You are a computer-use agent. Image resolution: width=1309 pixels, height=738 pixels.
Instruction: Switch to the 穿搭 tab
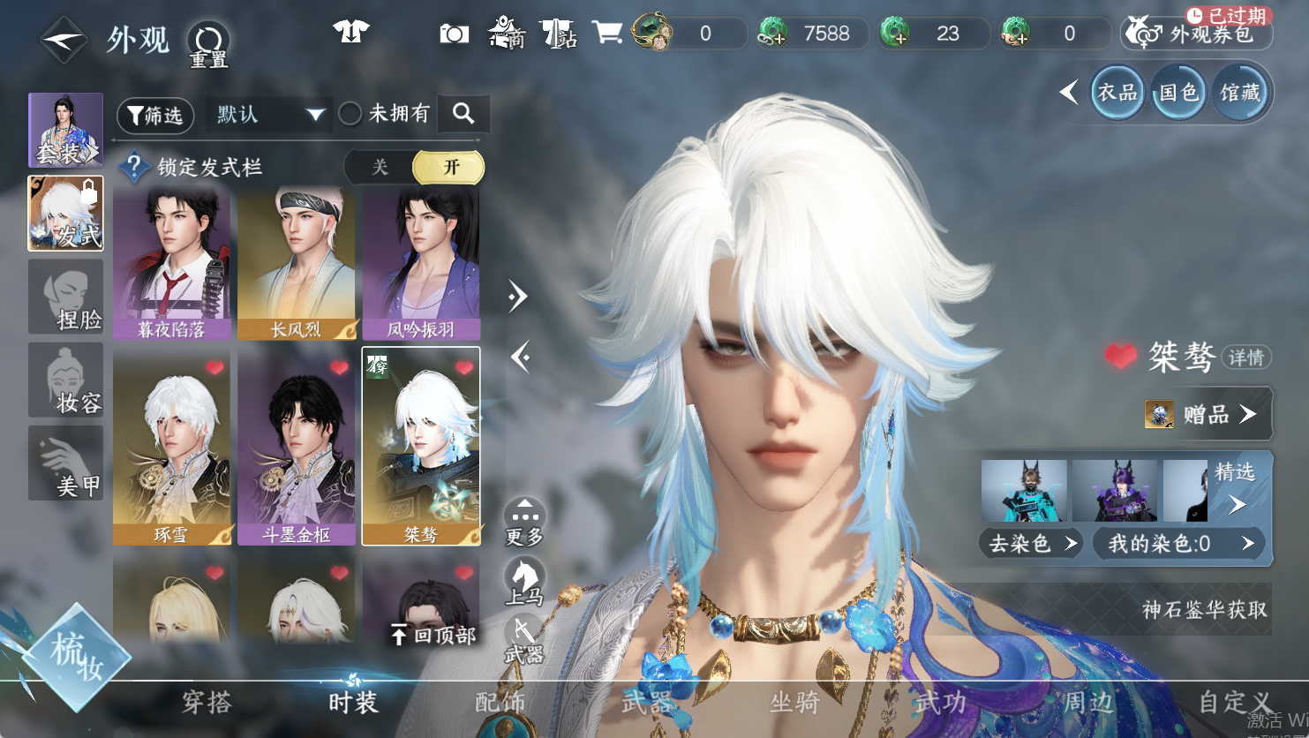tap(207, 703)
